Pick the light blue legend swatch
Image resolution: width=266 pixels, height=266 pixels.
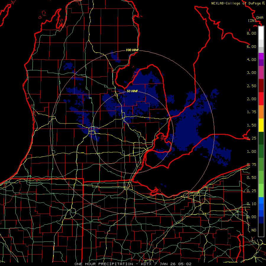click(x=261, y=200)
